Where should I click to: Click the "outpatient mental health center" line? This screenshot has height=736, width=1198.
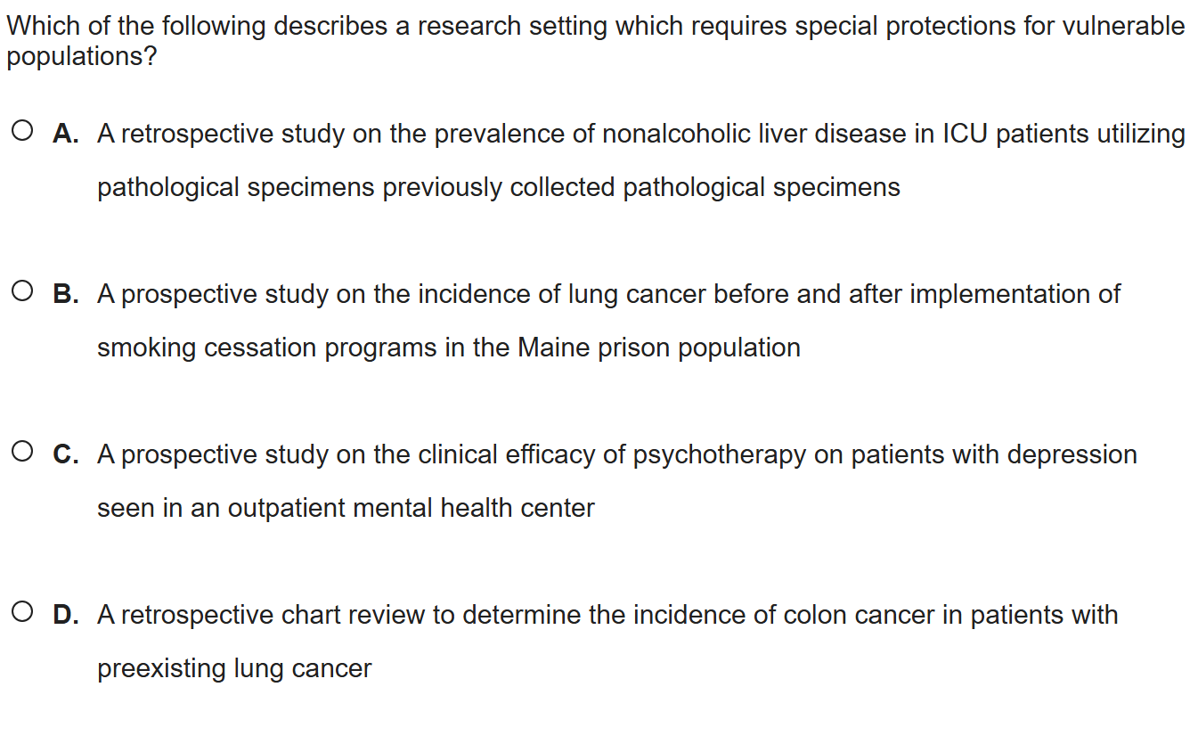click(346, 508)
